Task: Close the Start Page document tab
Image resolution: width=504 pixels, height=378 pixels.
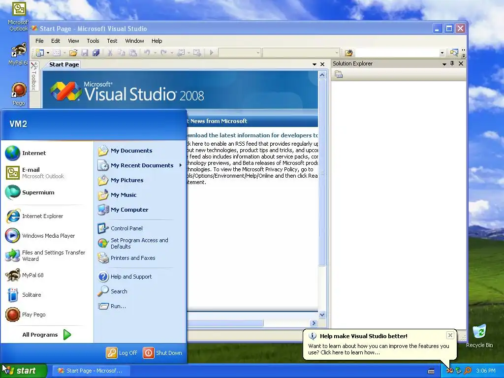Action: [322, 64]
